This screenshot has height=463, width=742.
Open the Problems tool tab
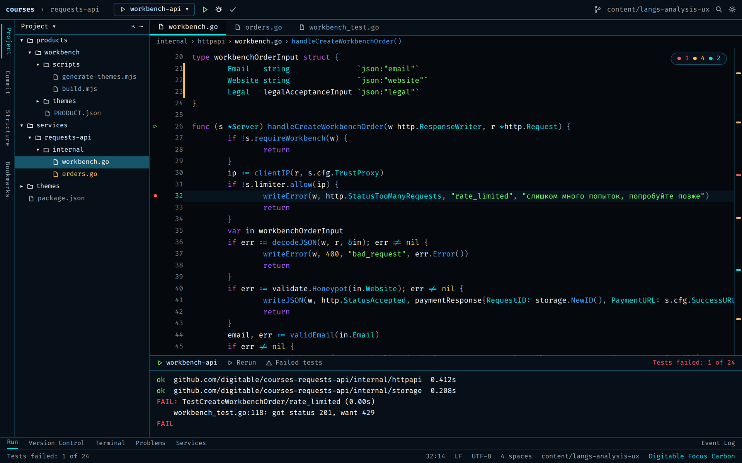pyautogui.click(x=150, y=443)
